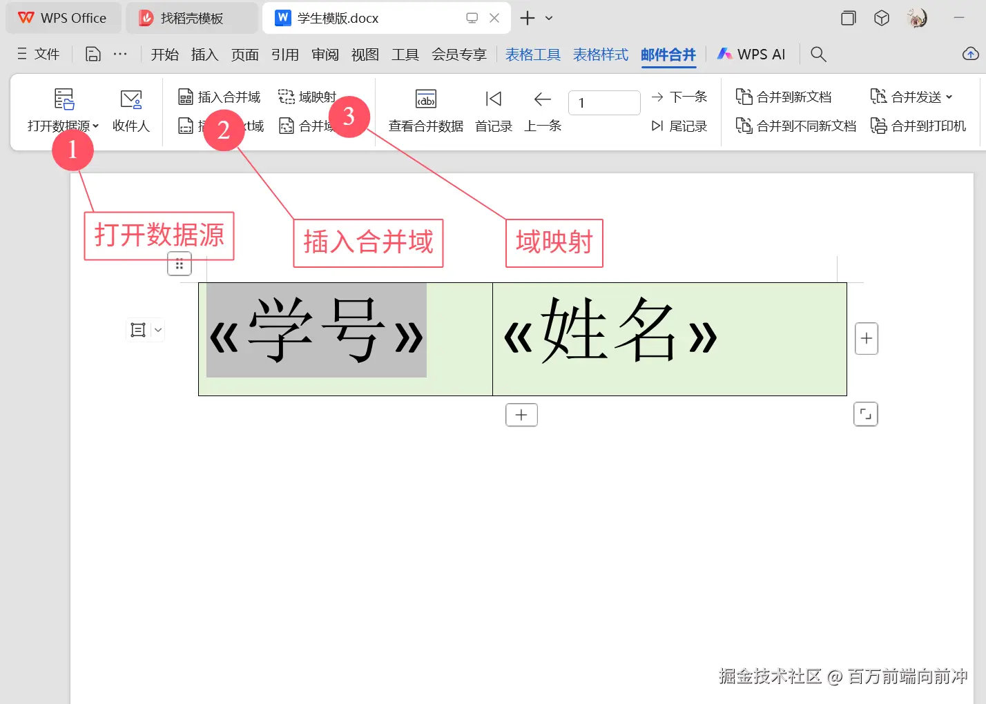986x704 pixels.
Task: Click the table resize corner handle
Action: [x=866, y=414]
